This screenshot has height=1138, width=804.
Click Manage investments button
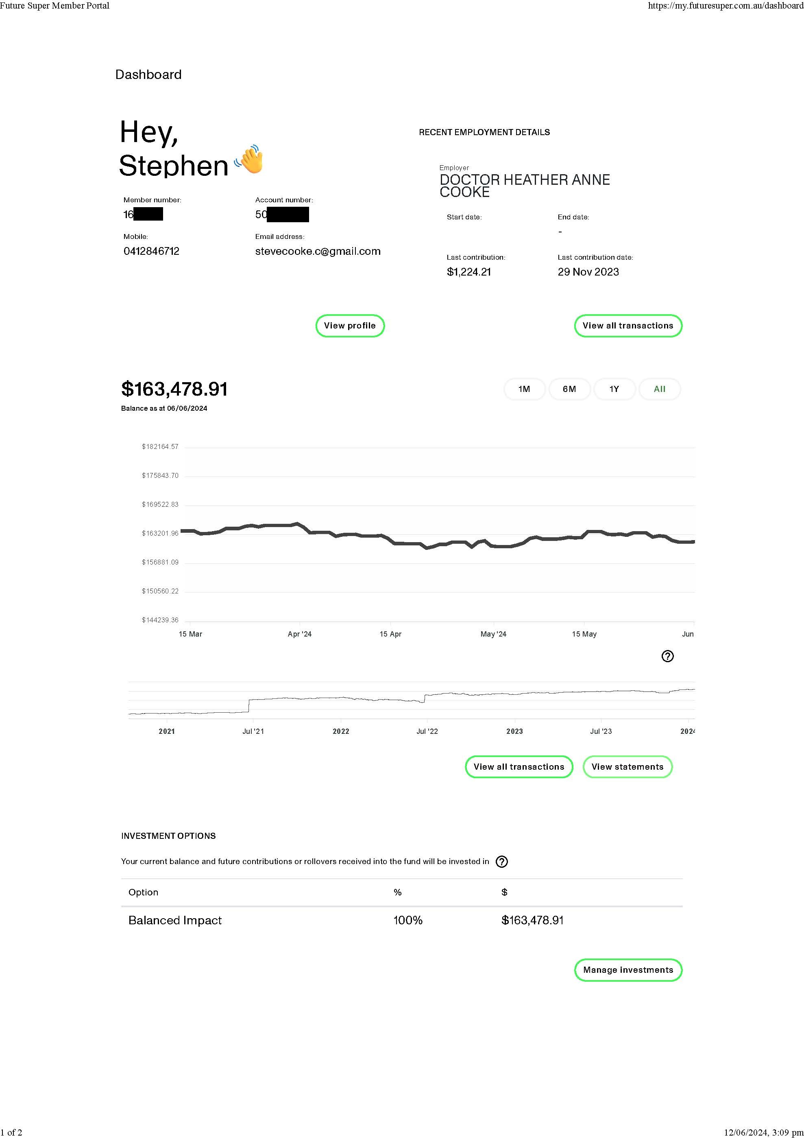(x=628, y=970)
